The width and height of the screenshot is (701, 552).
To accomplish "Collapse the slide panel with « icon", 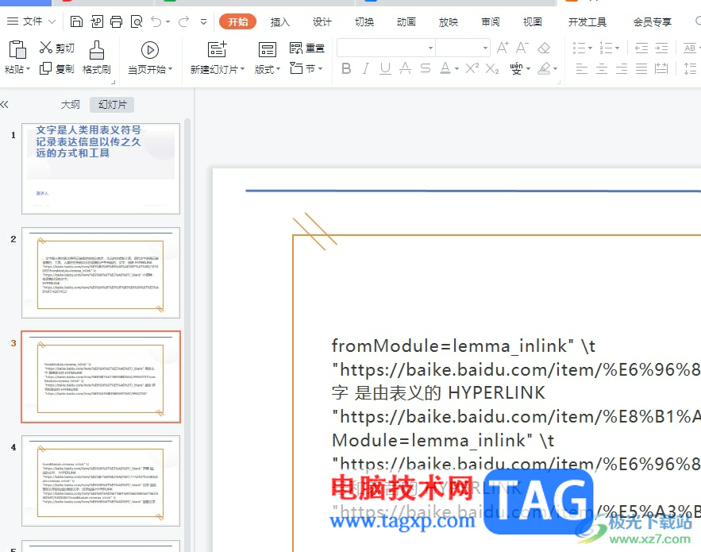I will click(5, 105).
